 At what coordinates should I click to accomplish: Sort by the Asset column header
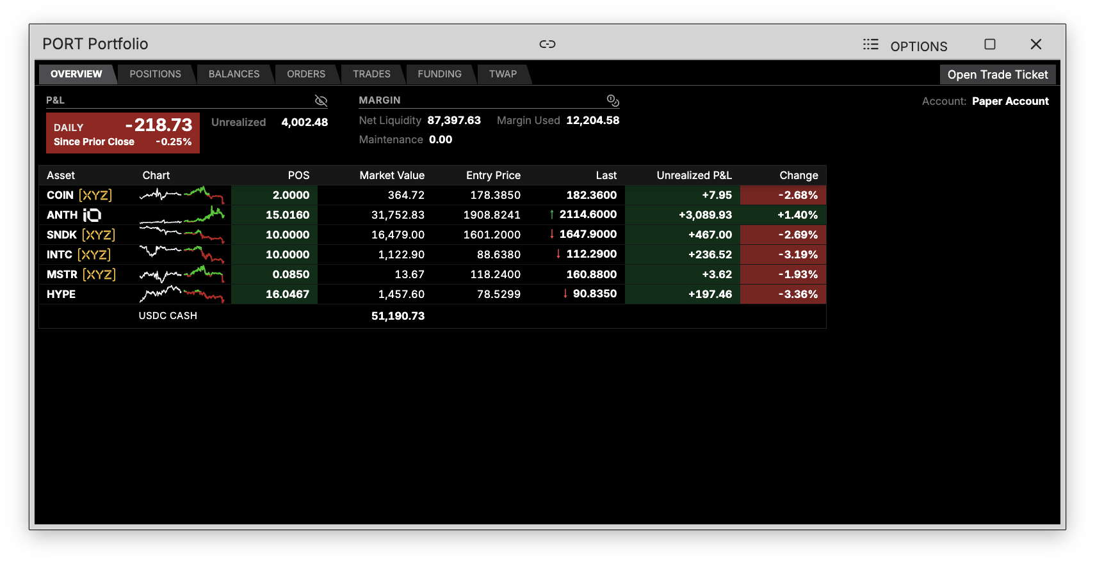(61, 175)
